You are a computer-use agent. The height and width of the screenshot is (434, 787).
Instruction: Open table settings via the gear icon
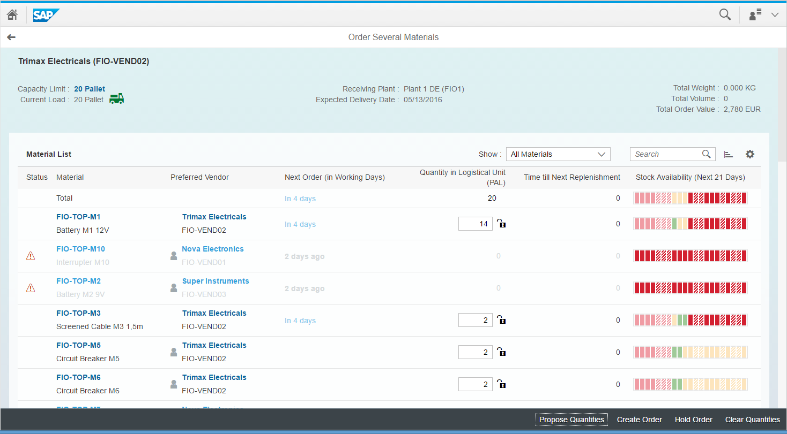point(749,154)
